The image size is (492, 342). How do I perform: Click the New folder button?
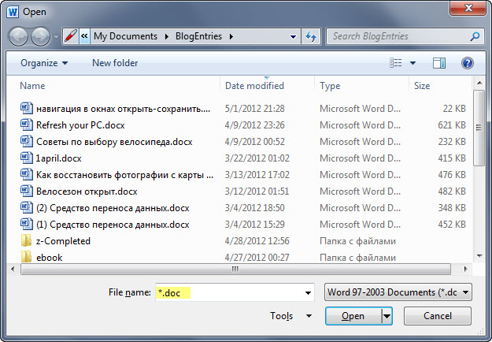click(115, 63)
